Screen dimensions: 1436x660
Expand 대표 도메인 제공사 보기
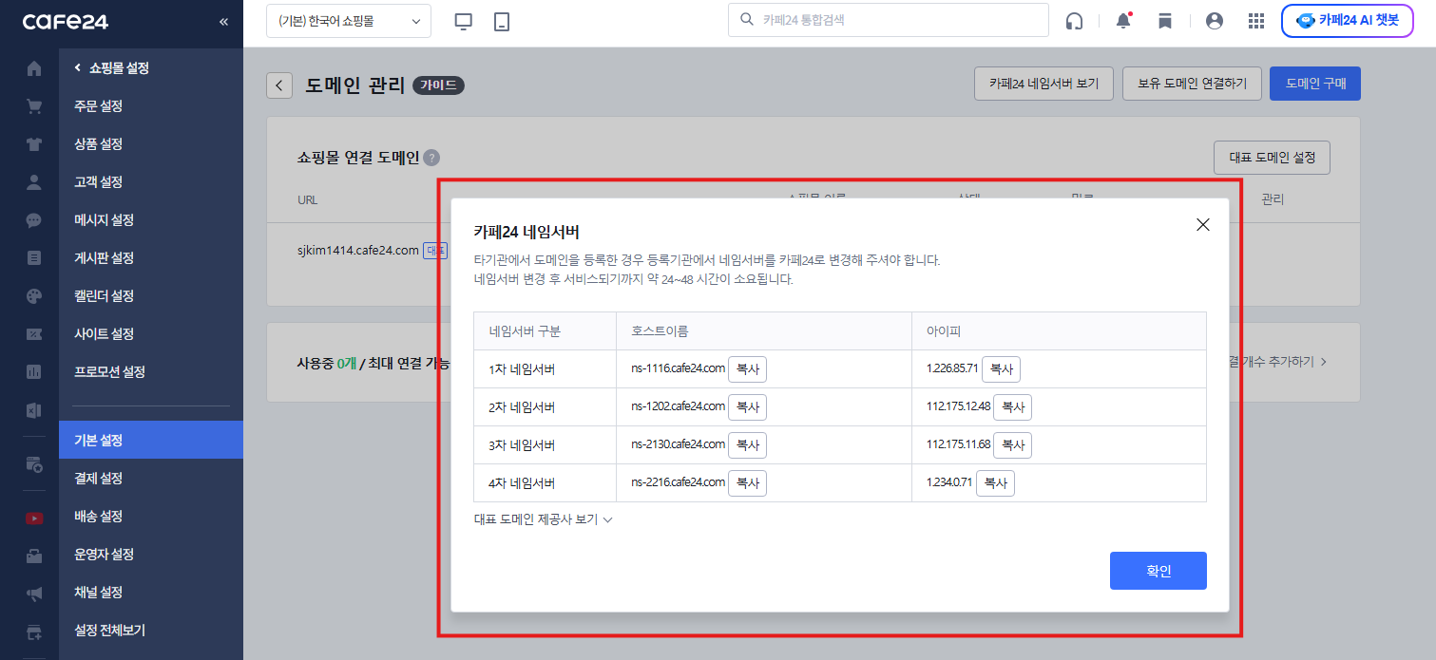click(x=544, y=519)
